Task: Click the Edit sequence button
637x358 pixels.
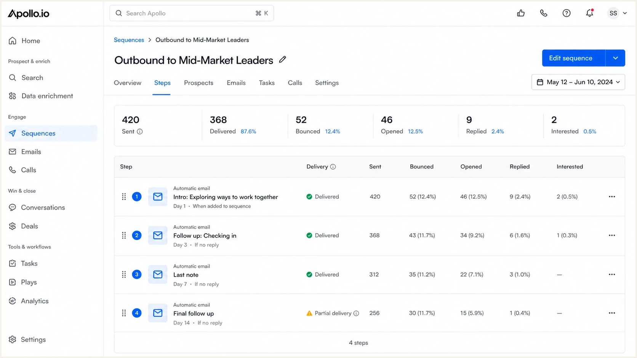Action: [574, 58]
